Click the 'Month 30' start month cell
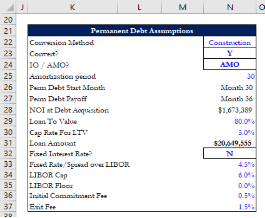Viewport: 265px width, 218px height. [230, 88]
